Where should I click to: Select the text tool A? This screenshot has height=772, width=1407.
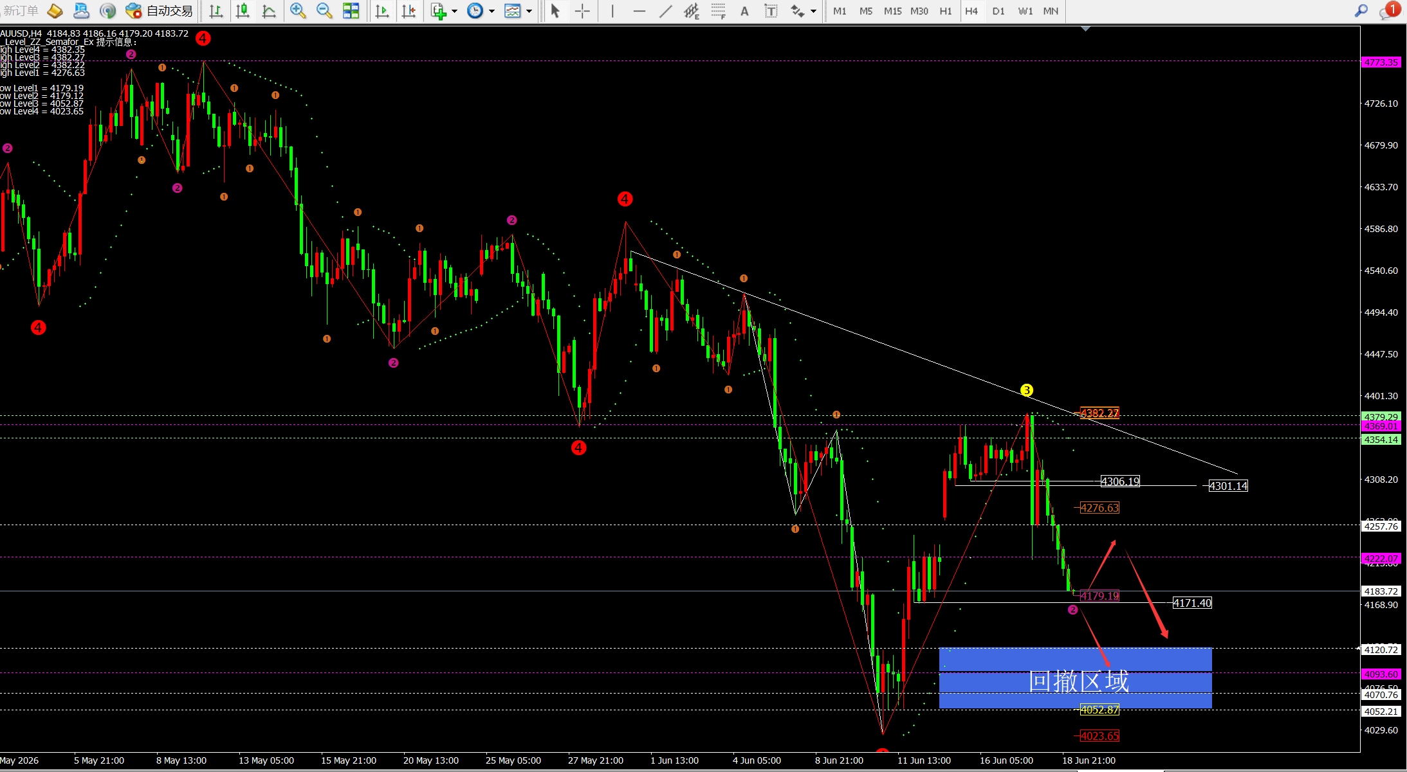[744, 11]
